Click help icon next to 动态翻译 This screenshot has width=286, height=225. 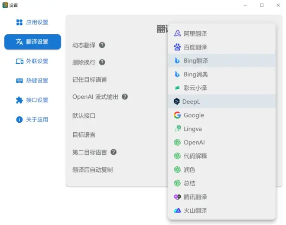tap(102, 45)
